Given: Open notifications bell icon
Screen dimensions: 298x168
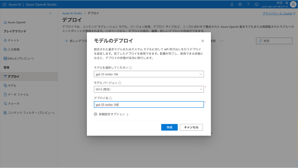Looking at the screenshot, I should tap(232, 4).
